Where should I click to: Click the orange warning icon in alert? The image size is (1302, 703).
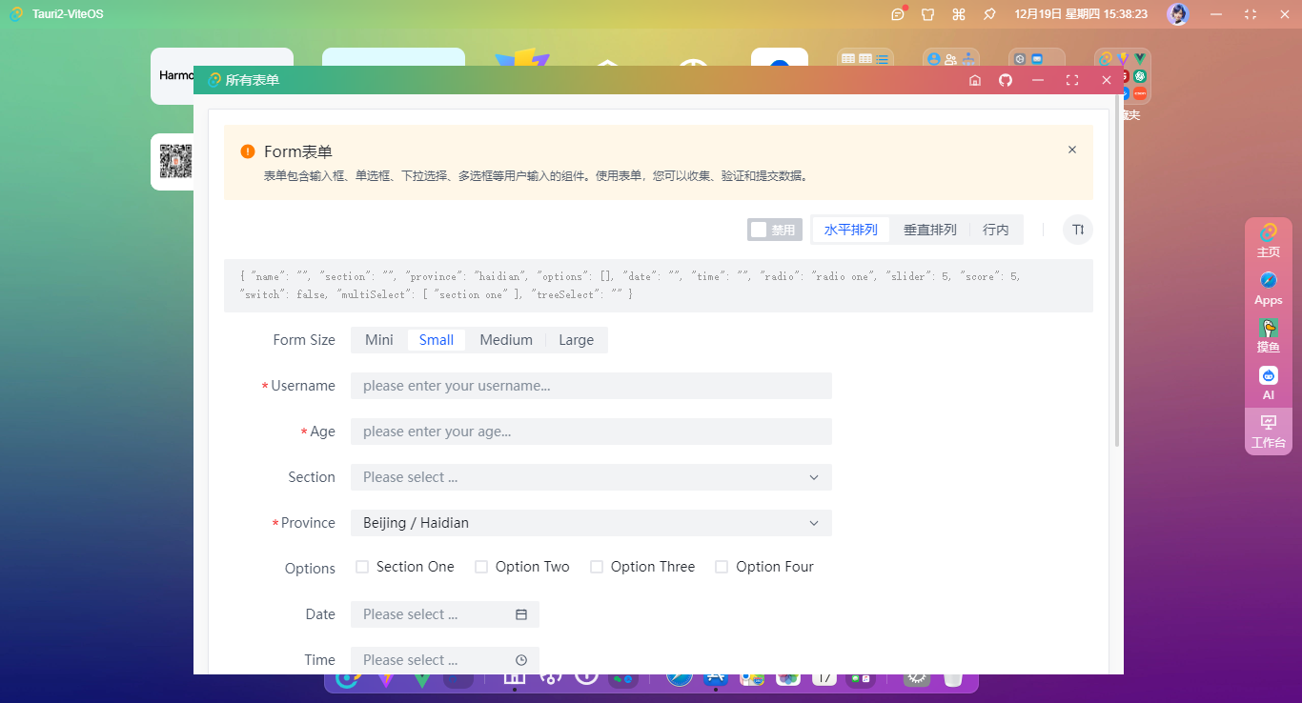(x=248, y=151)
